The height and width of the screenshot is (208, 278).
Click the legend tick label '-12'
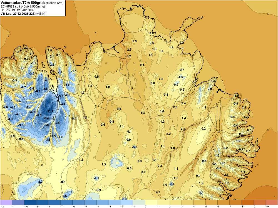2,206
